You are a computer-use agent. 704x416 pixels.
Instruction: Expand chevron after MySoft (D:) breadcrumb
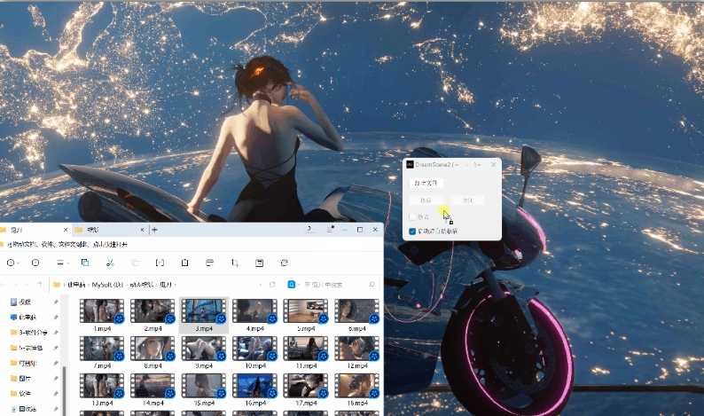[x=126, y=285]
